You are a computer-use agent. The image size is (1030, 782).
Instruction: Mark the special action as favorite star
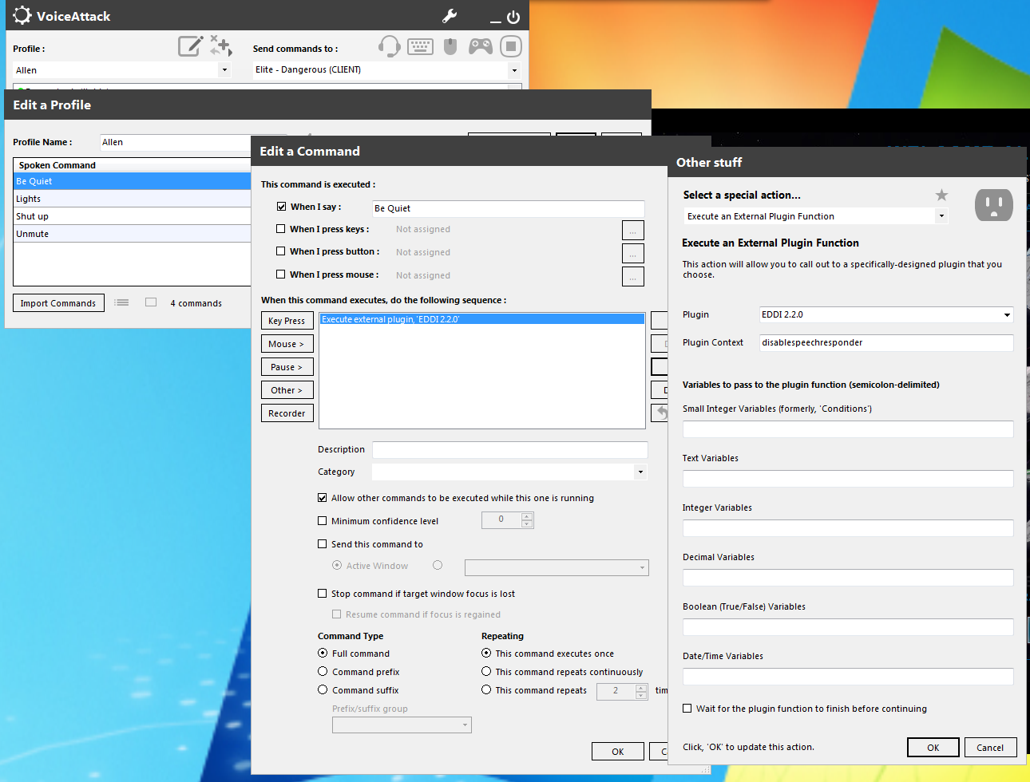coord(942,195)
